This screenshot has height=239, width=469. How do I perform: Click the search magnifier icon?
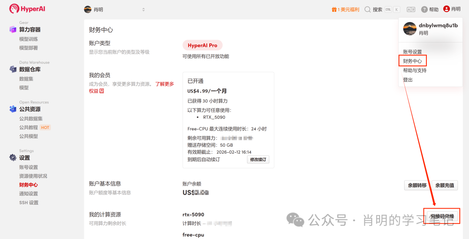tap(367, 9)
